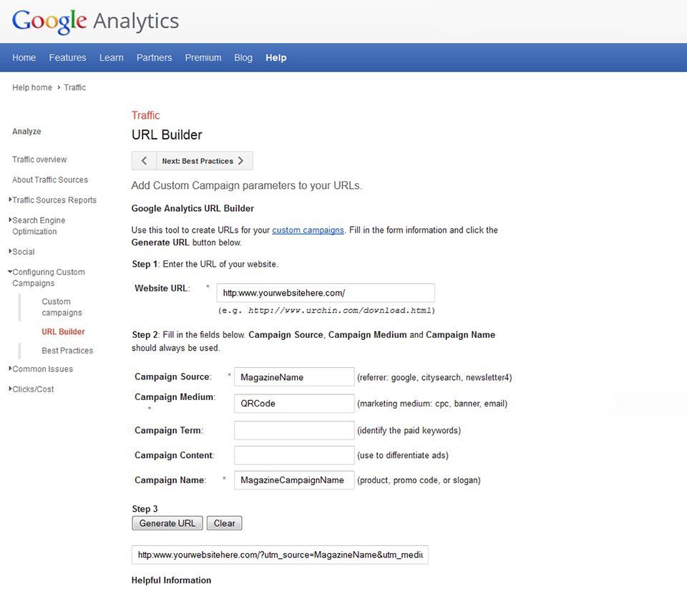Select URL Builder in sidebar

63,331
